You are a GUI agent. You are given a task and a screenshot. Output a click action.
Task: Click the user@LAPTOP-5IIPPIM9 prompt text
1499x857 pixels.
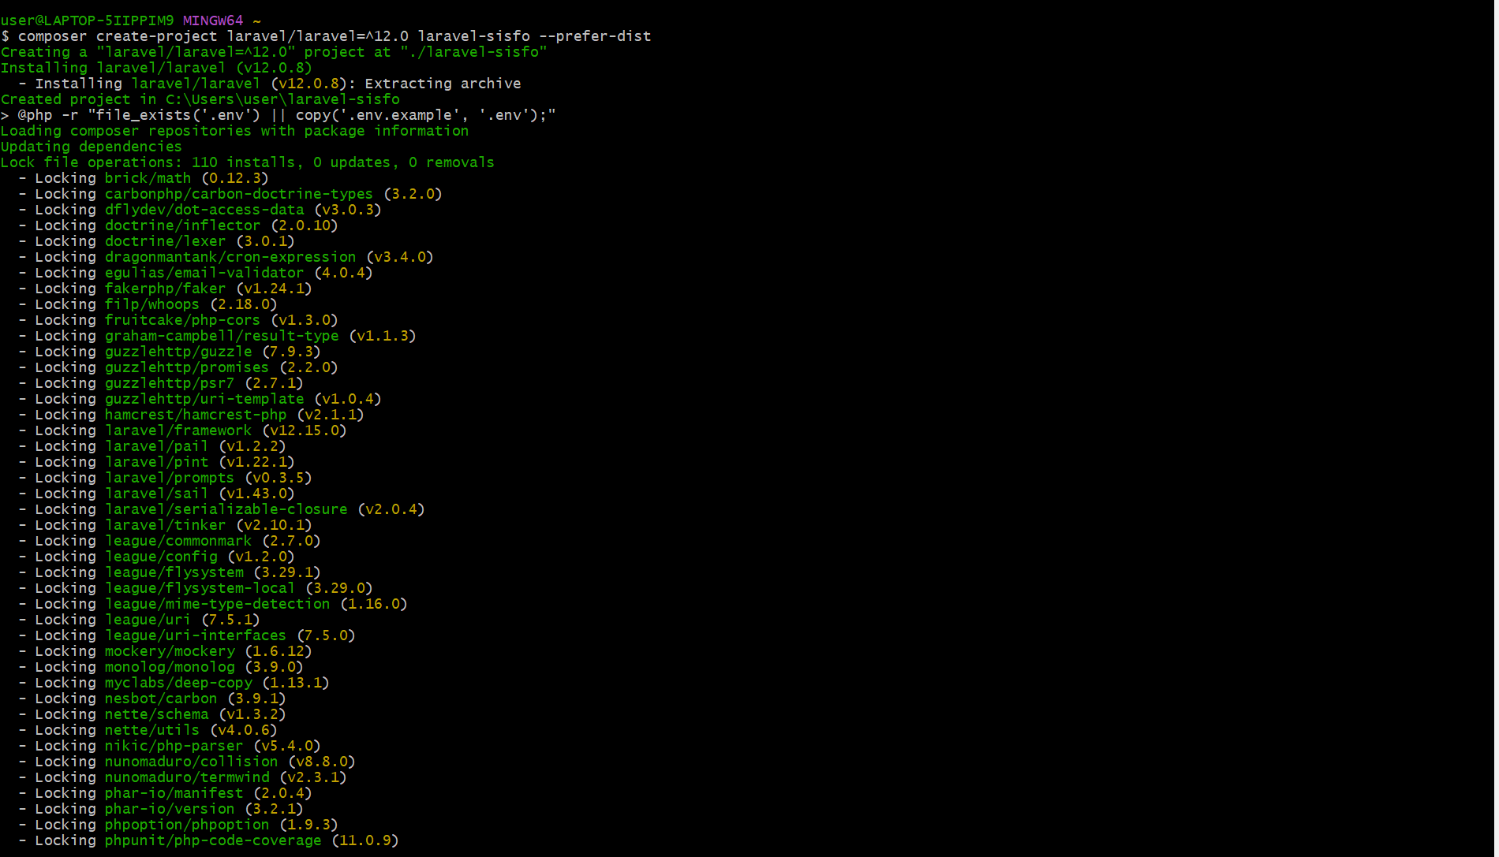[x=87, y=20]
